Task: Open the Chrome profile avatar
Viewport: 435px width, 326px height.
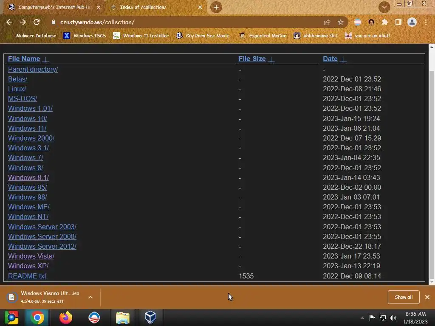Action: (x=412, y=22)
